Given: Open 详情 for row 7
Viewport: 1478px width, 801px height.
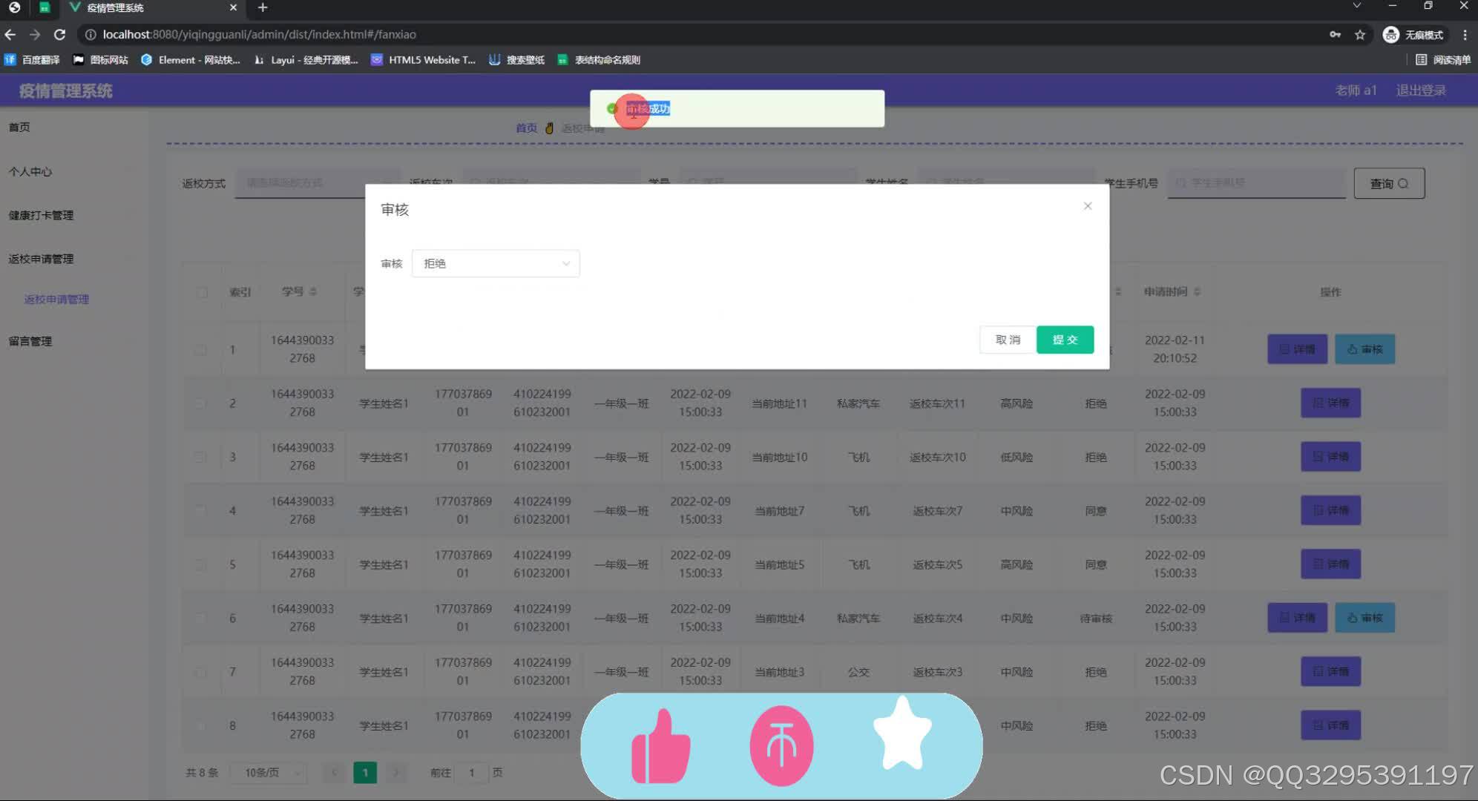Looking at the screenshot, I should coord(1330,671).
